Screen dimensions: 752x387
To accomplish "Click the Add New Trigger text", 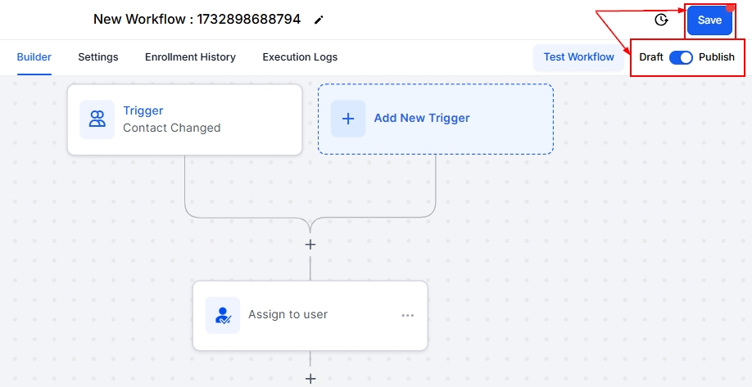I will click(422, 118).
